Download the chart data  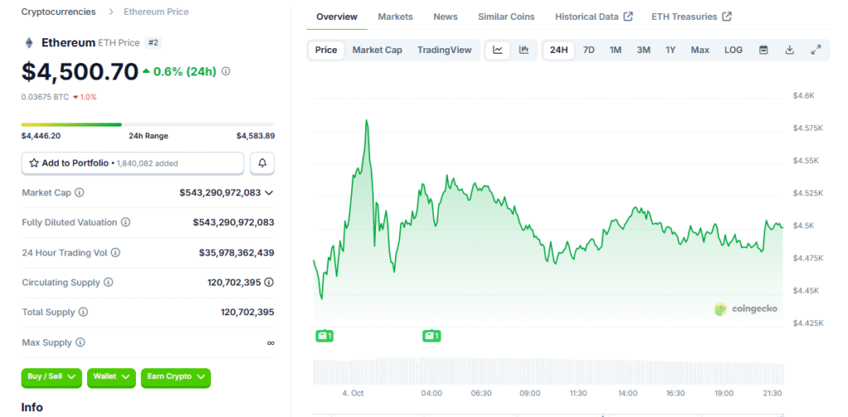click(790, 50)
